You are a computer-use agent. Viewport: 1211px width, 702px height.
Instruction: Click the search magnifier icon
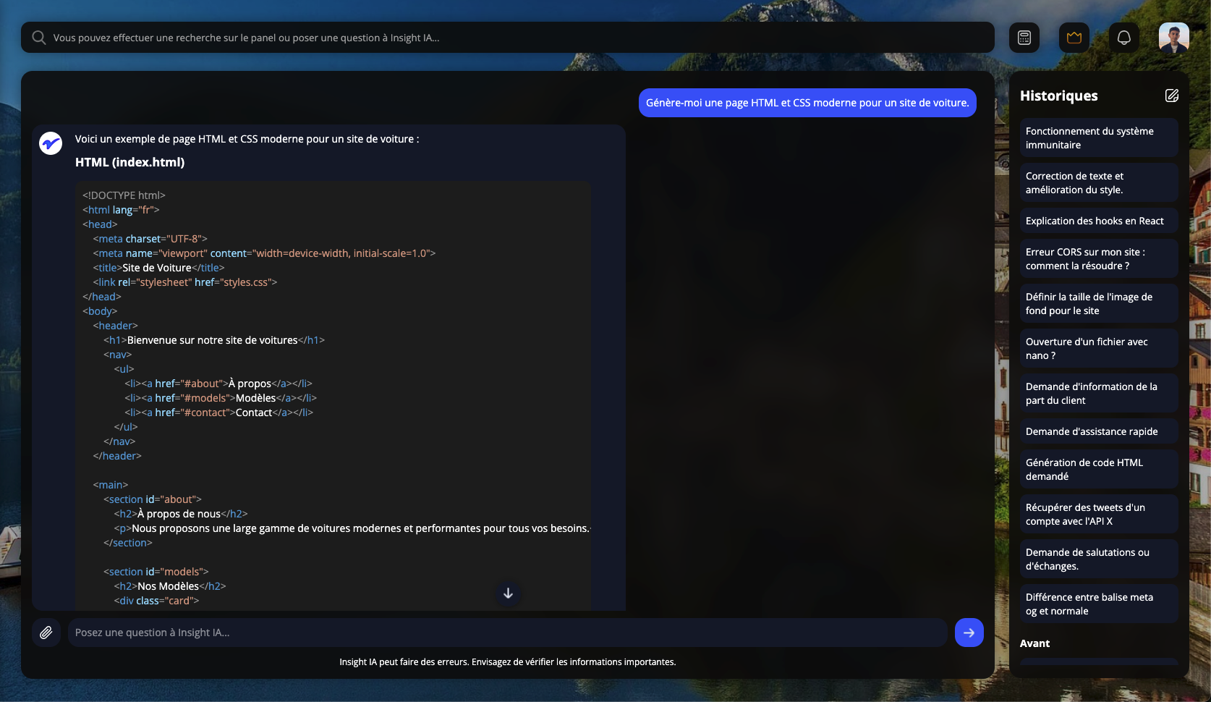39,38
